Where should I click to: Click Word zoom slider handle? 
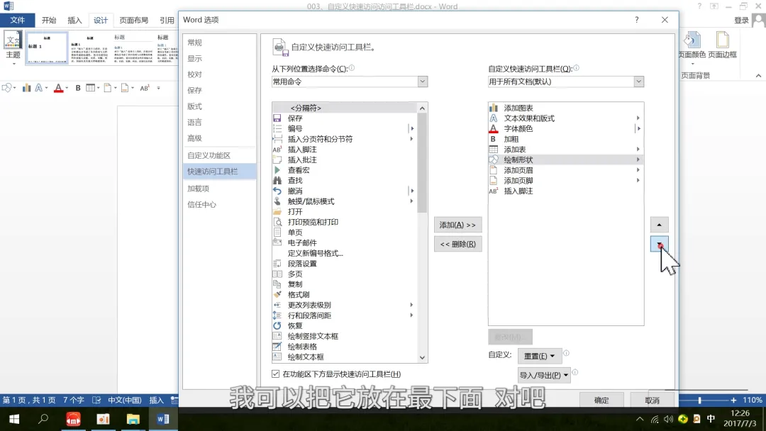tap(699, 401)
